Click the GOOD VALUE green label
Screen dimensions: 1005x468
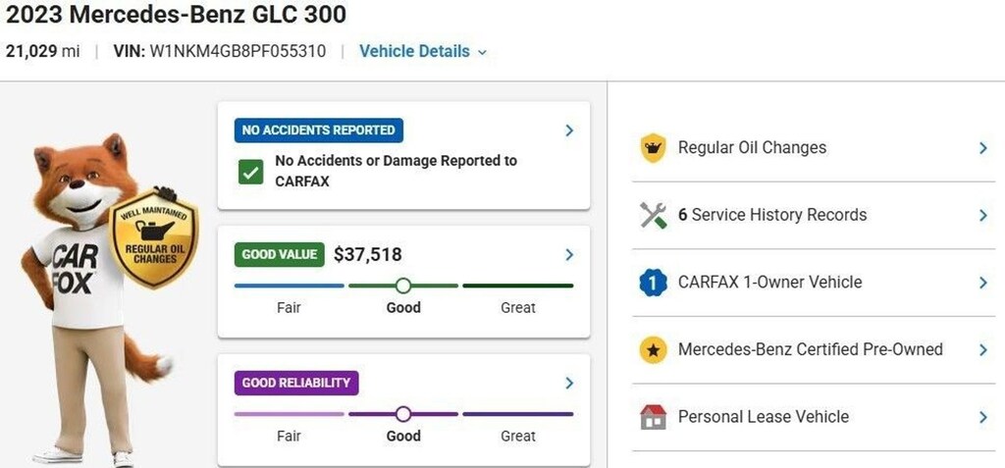coord(280,254)
